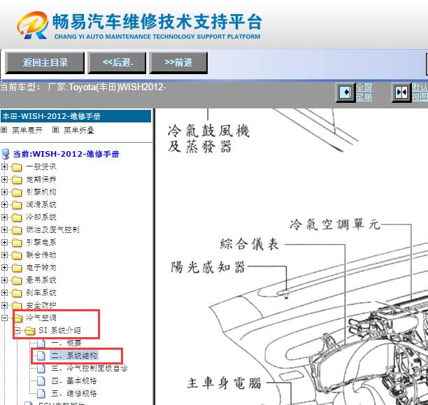The image size is (428, 405).
Task: Open the 二、系统结构 document
Action: pyautogui.click(x=74, y=355)
